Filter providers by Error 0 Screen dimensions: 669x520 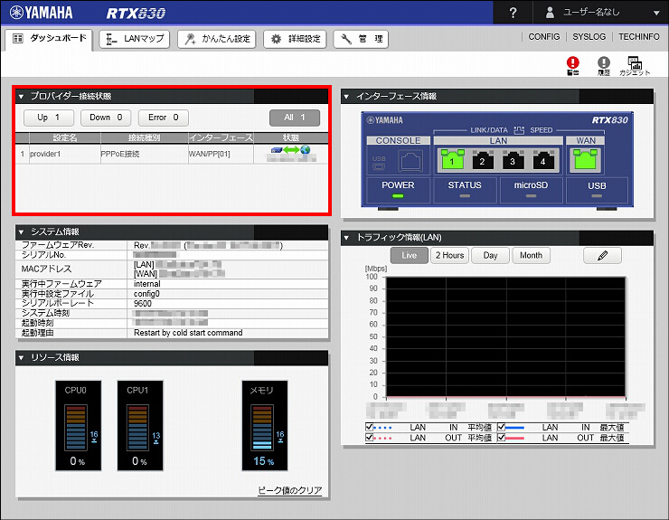(x=164, y=118)
